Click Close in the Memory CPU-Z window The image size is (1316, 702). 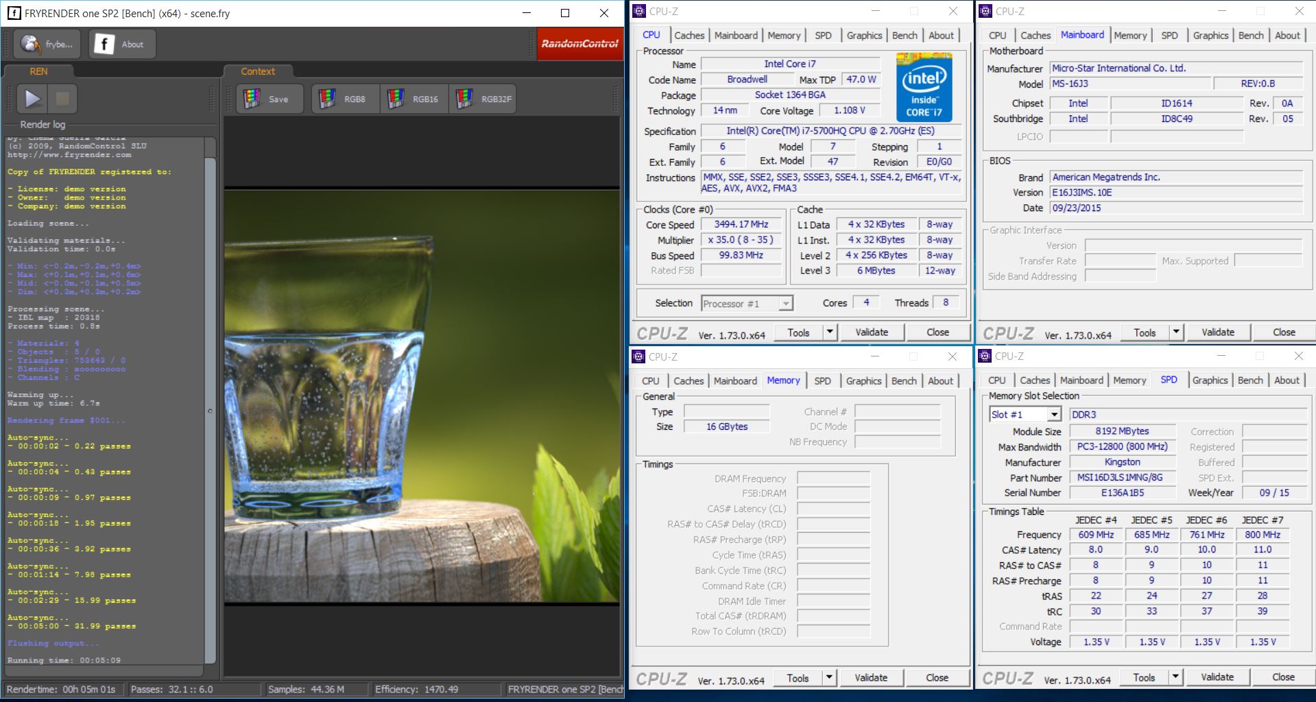937,678
